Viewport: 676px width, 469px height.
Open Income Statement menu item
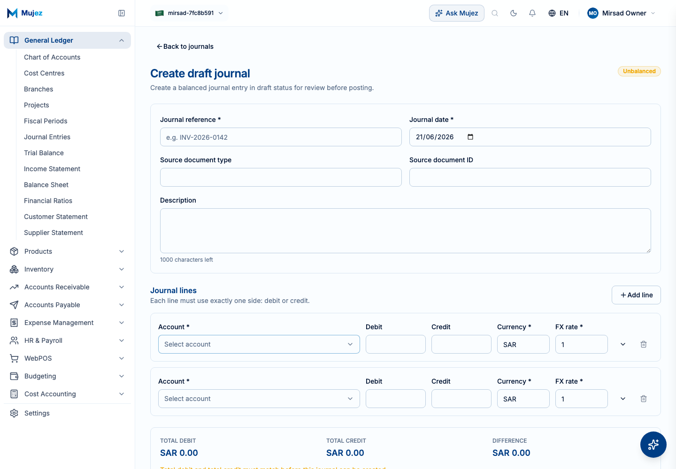52,169
